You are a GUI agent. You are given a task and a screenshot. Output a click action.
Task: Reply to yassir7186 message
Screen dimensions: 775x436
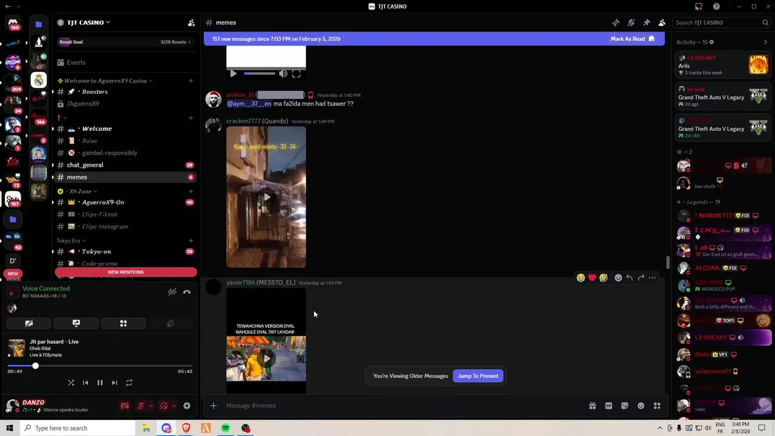(x=630, y=277)
